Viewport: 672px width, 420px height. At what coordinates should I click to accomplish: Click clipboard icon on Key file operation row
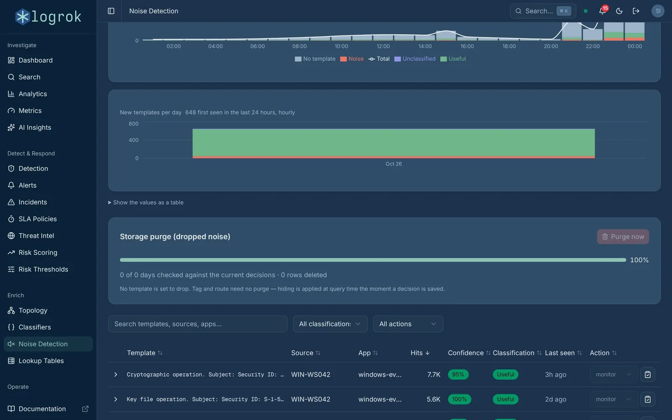click(648, 399)
